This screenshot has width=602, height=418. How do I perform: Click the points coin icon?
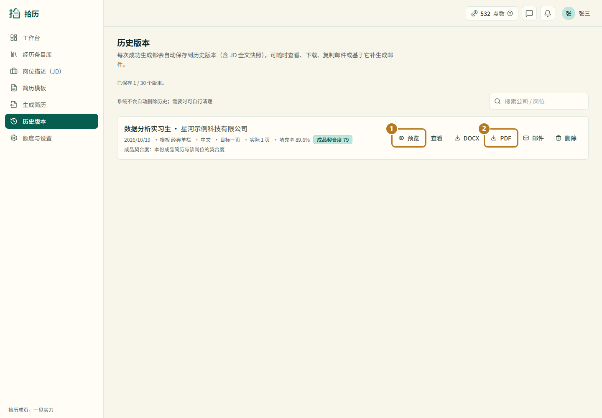click(x=474, y=13)
